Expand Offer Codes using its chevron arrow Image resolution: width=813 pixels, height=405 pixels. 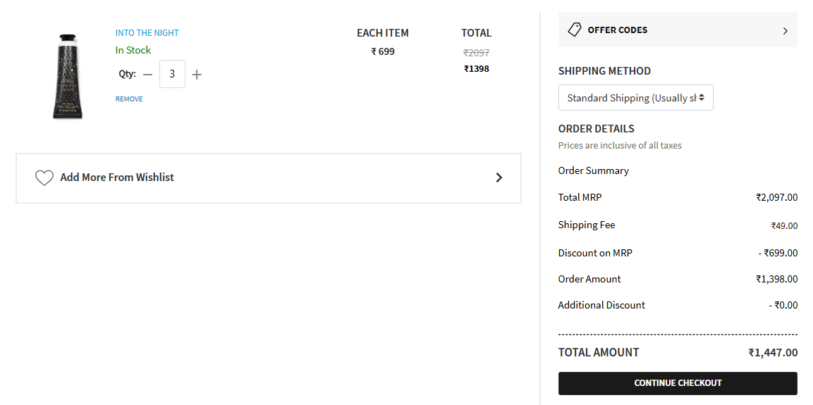pyautogui.click(x=785, y=30)
